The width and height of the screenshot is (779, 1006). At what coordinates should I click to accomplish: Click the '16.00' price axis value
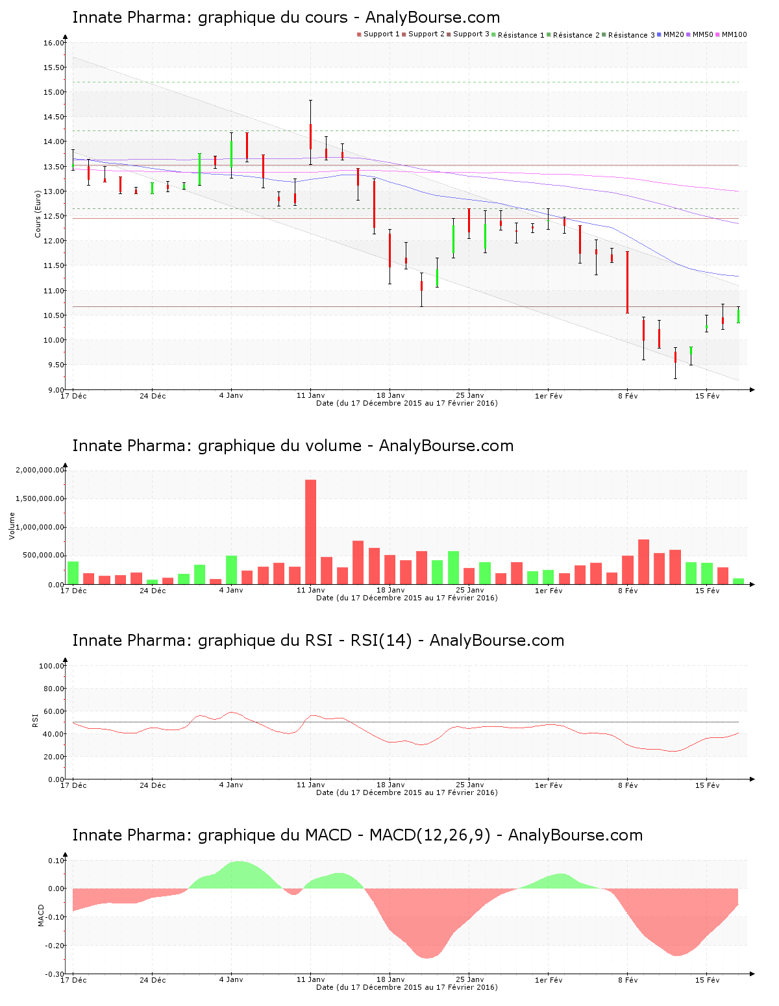[x=54, y=43]
